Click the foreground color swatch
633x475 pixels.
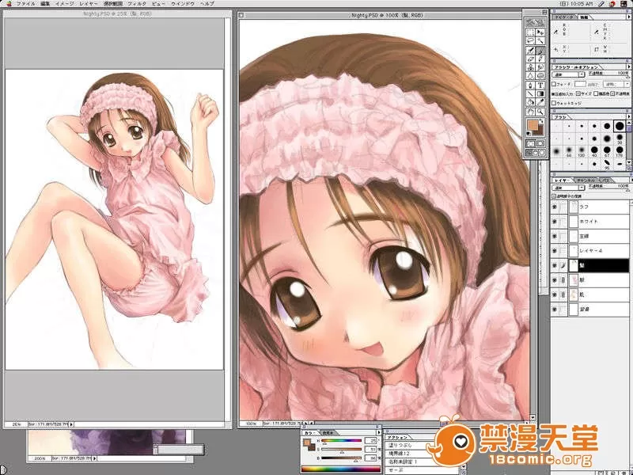(533, 124)
